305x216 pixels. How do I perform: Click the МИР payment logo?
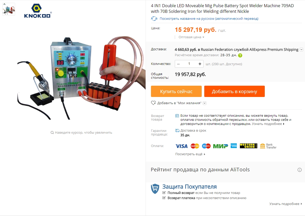click(x=220, y=146)
